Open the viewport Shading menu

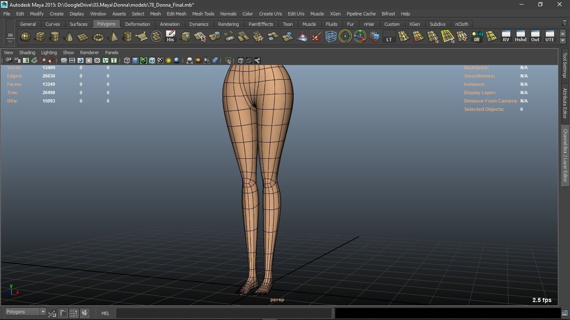(x=27, y=52)
